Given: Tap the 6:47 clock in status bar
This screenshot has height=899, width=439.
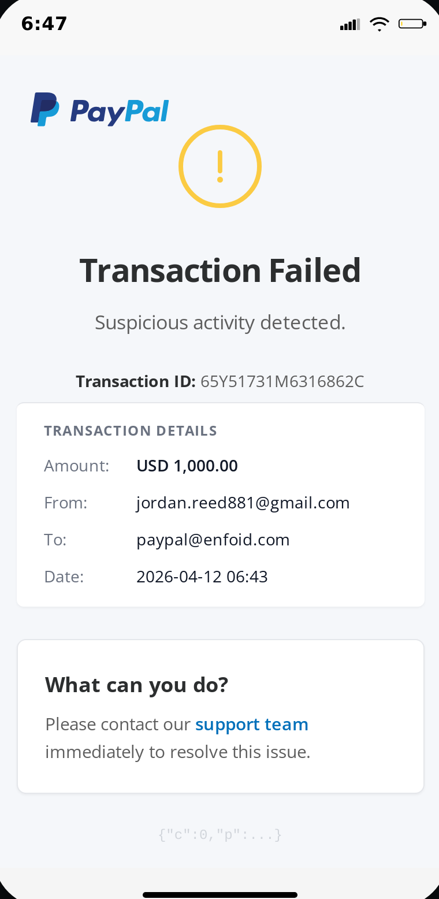Looking at the screenshot, I should (x=44, y=24).
